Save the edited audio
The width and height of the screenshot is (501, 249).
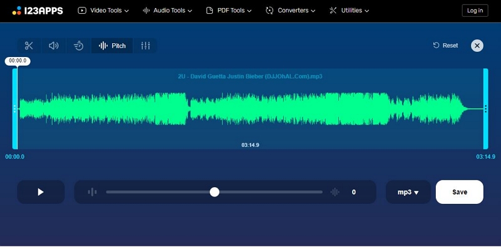pyautogui.click(x=460, y=192)
